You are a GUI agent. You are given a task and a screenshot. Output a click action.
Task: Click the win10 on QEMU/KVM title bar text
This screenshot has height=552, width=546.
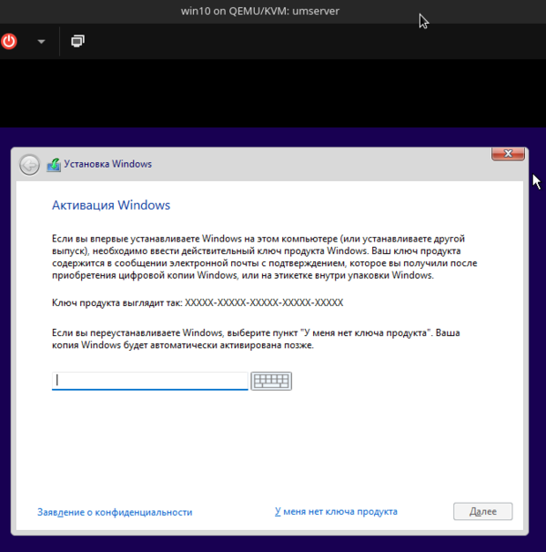(260, 11)
